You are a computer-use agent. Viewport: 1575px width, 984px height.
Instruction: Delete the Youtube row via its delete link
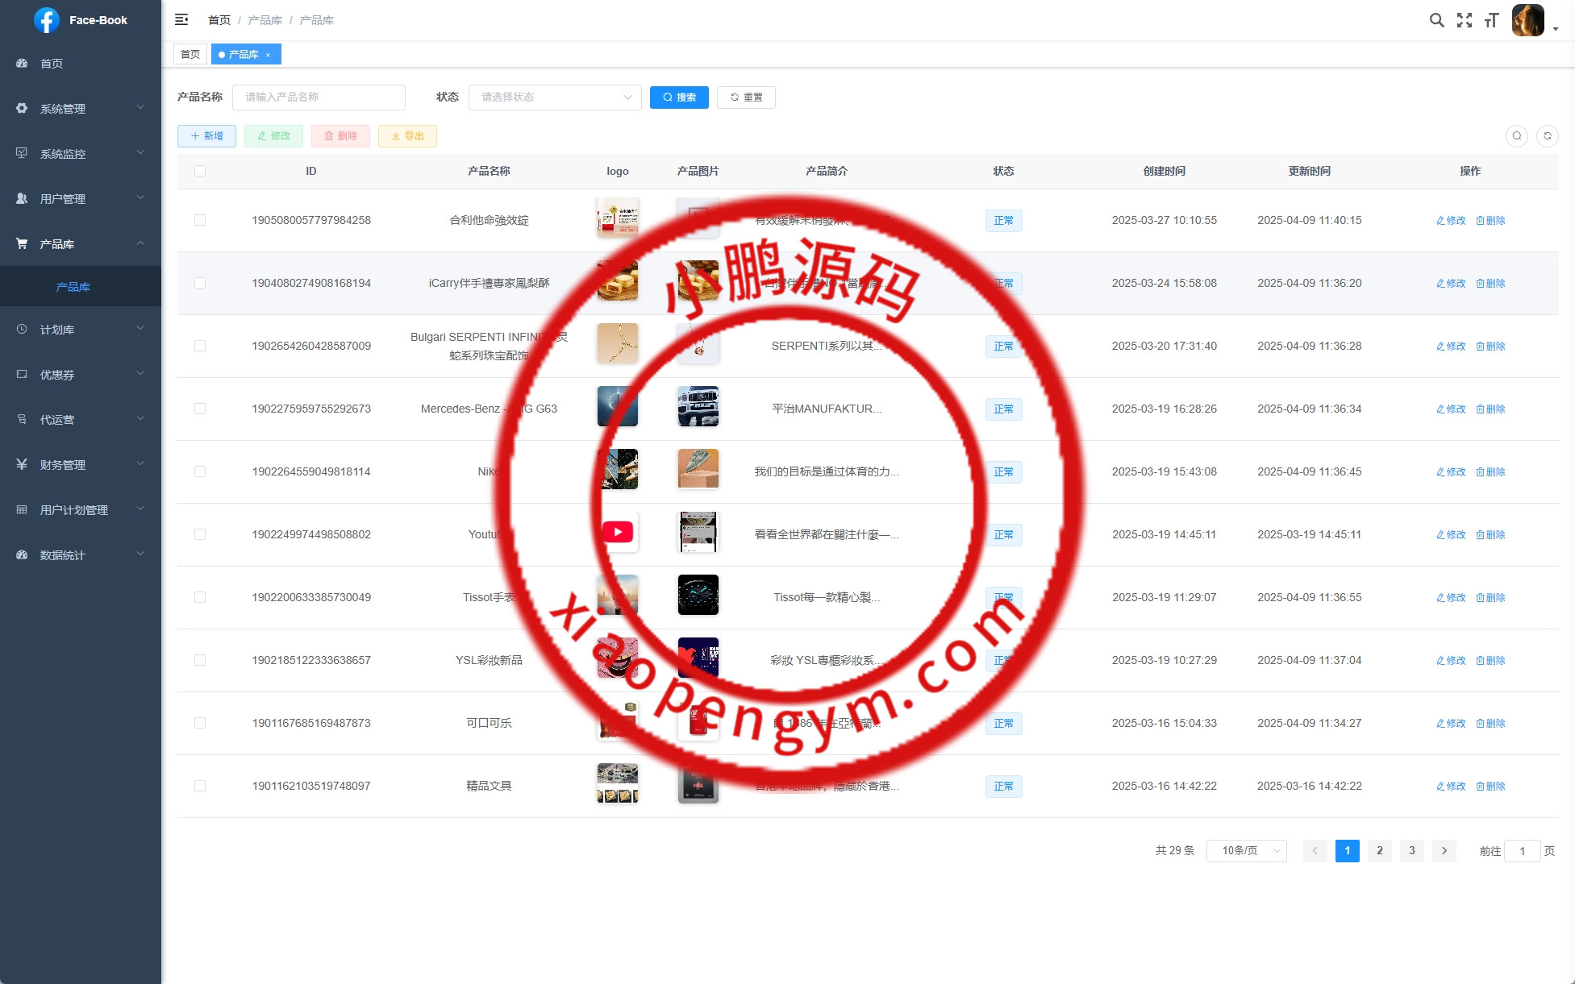click(1490, 535)
